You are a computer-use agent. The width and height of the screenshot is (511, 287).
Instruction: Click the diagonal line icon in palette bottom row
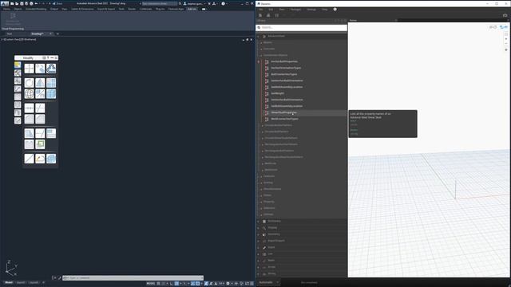pos(29,159)
